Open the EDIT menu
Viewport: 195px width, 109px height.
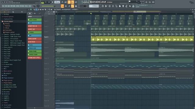(6, 6)
